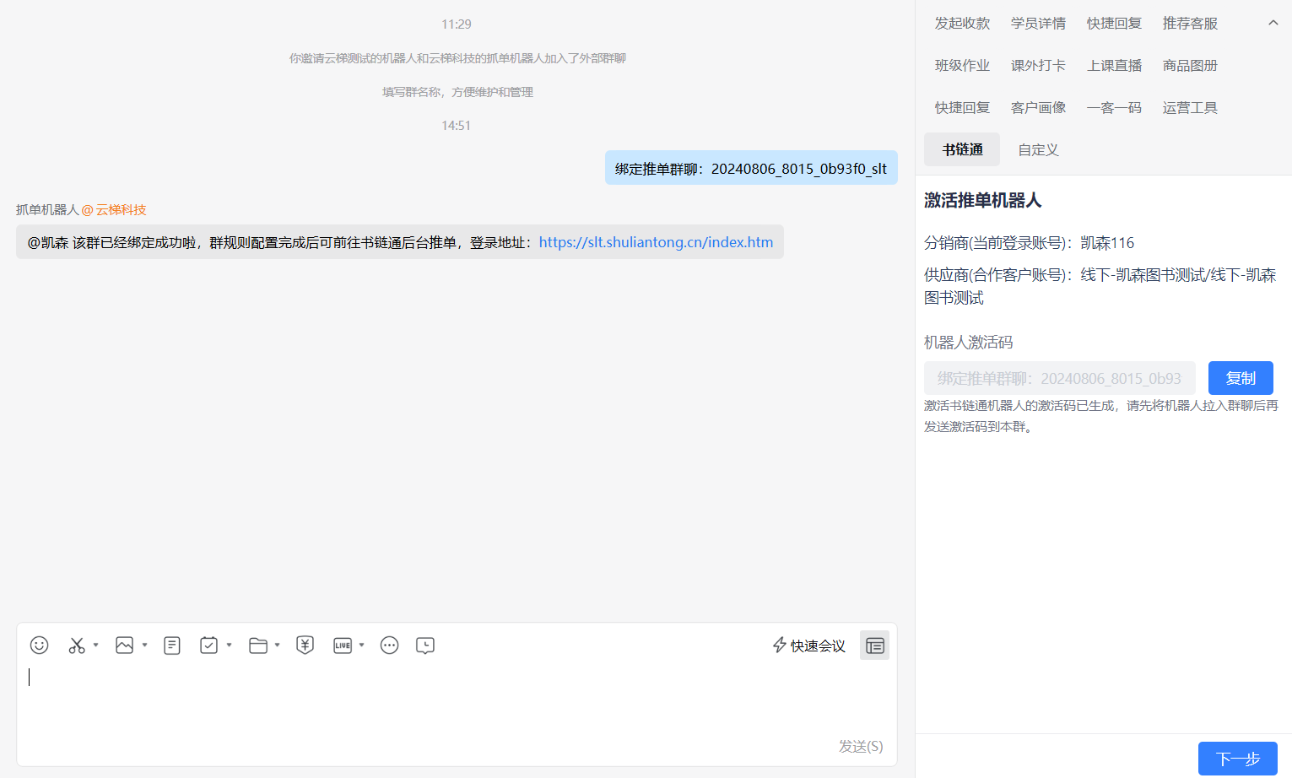Open the document note icon
The width and height of the screenshot is (1292, 778).
tap(172, 646)
